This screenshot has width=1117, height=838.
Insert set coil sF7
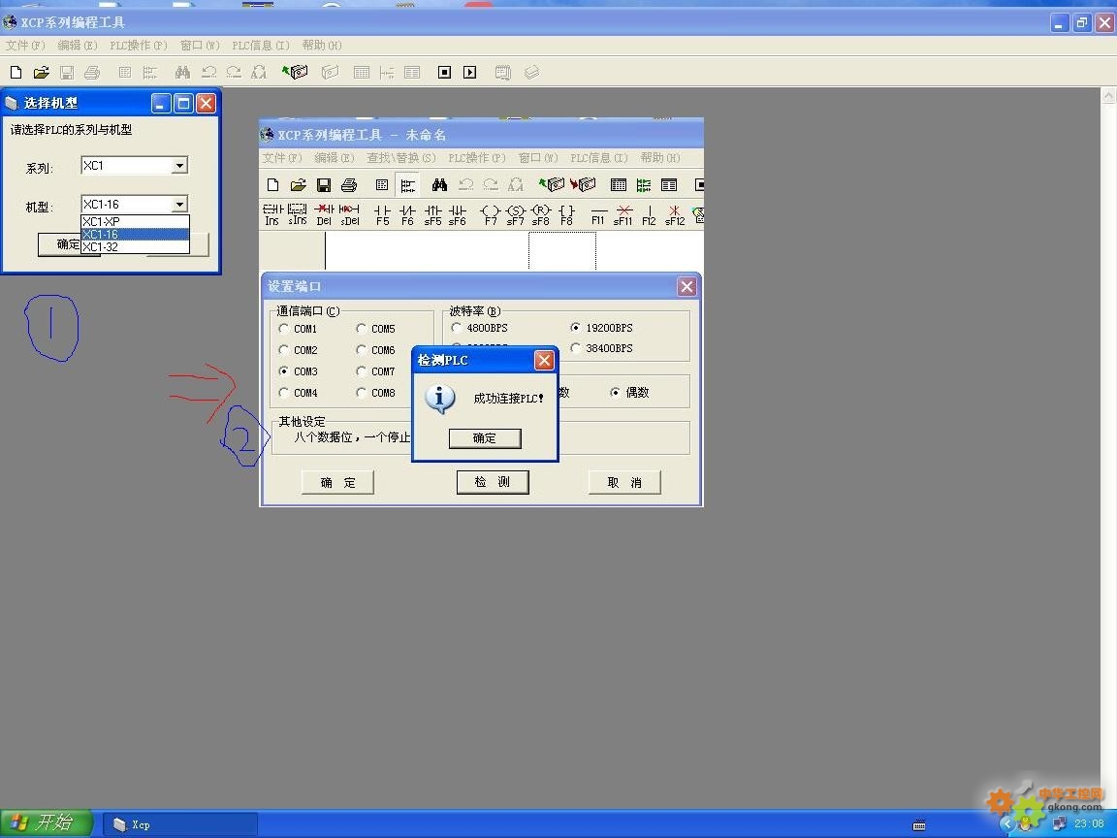[x=516, y=214]
